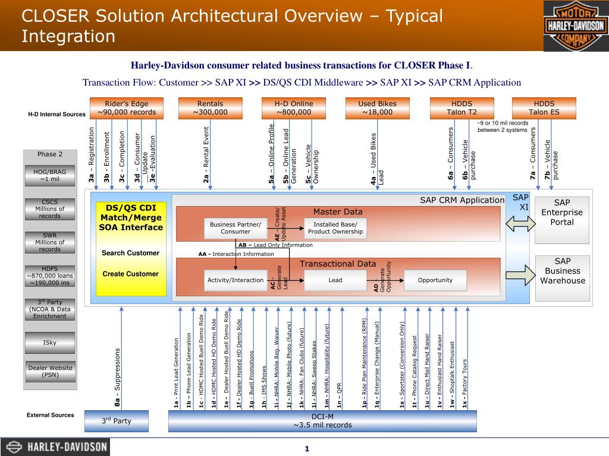Screen dimensions: 609x456
Task: Click the ~9 or 10 mil records note
Action: tap(503, 126)
